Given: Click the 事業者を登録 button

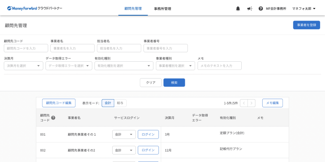Looking at the screenshot, I should 306,25.
